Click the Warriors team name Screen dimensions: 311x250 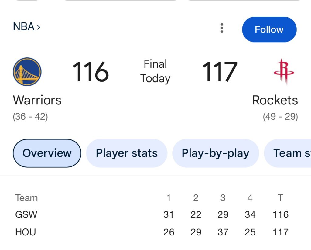[37, 100]
